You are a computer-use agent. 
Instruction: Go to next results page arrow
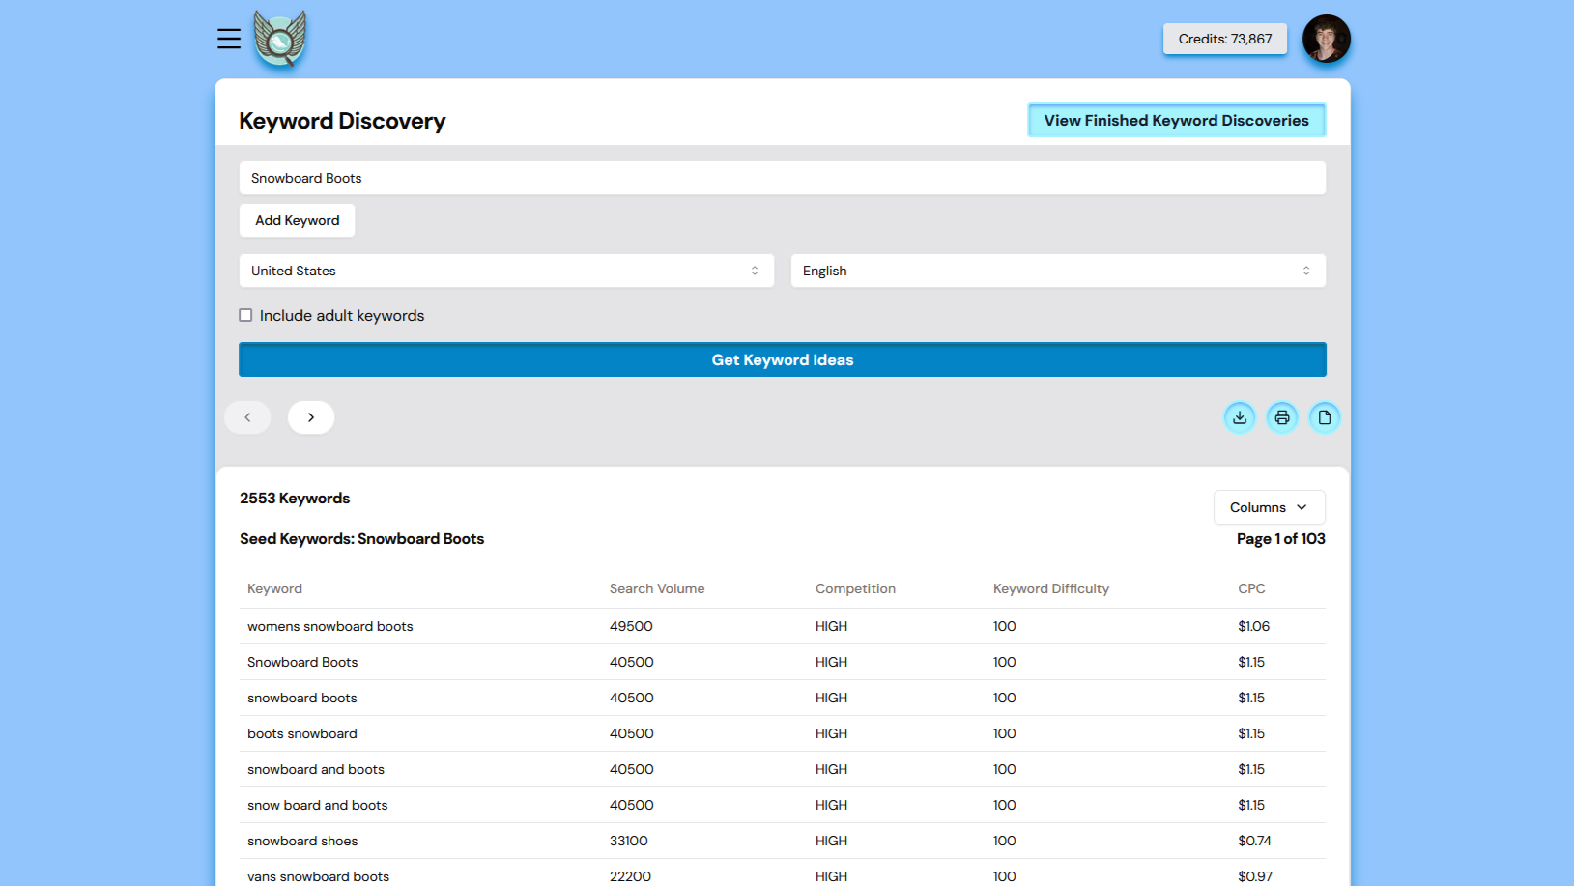click(x=311, y=417)
